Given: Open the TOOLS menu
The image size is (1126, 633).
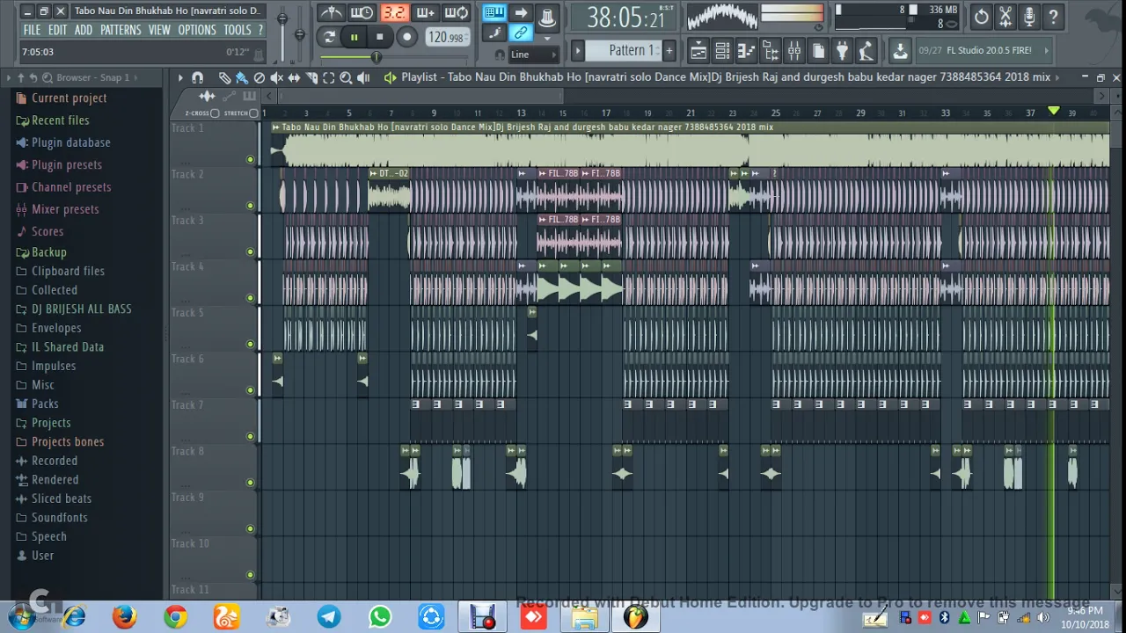Looking at the screenshot, I should point(238,30).
